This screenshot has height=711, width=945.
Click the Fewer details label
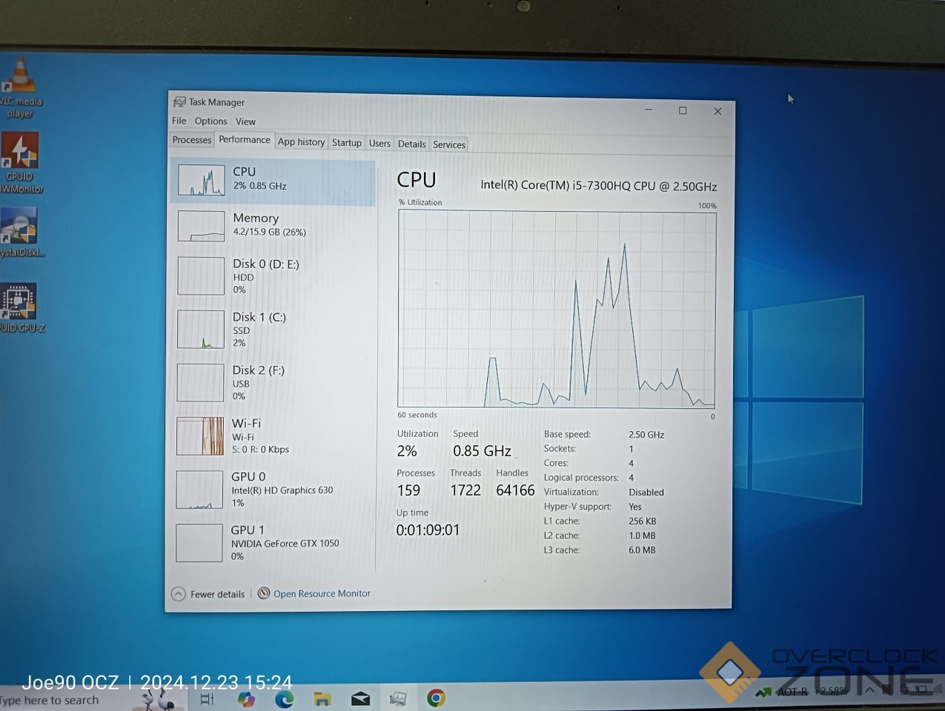coord(217,594)
